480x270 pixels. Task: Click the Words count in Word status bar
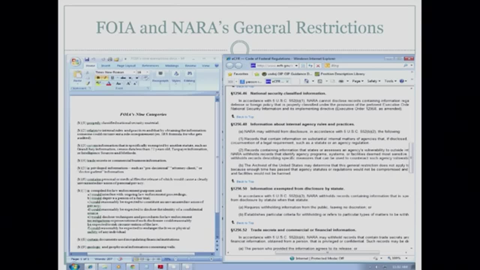(103, 259)
